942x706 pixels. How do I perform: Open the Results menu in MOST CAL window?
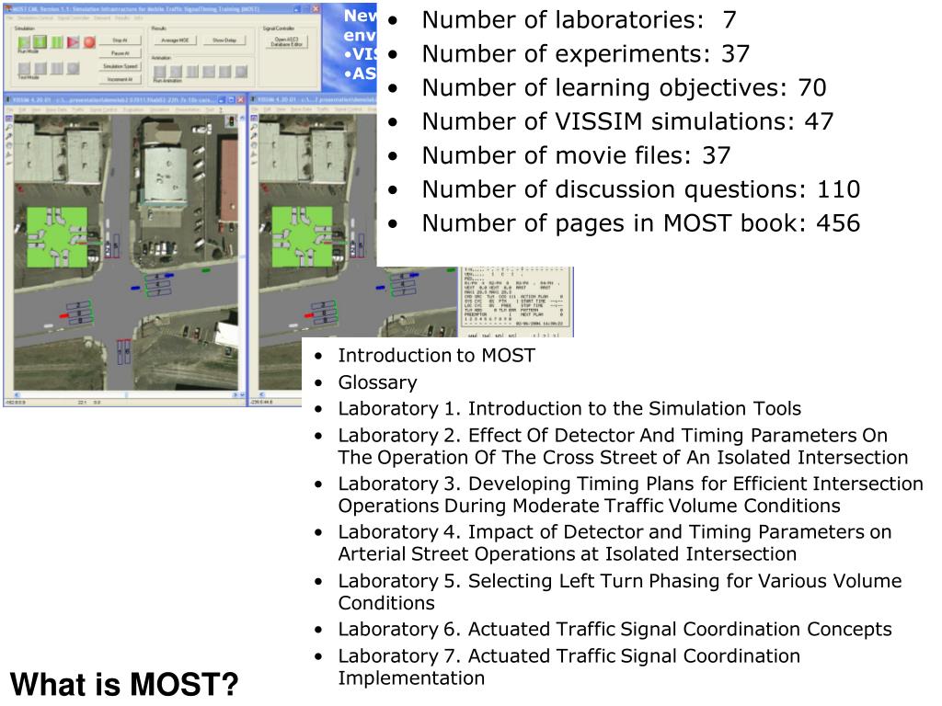pyautogui.click(x=122, y=18)
